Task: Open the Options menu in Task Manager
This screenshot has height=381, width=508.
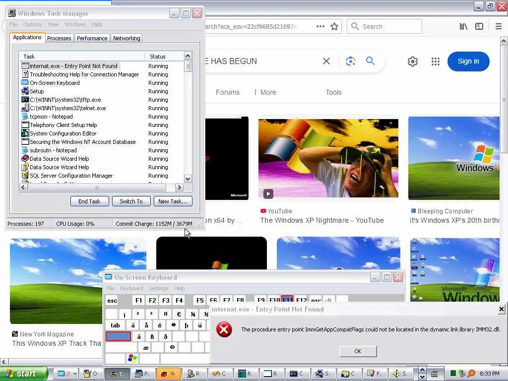Action: 32,24
